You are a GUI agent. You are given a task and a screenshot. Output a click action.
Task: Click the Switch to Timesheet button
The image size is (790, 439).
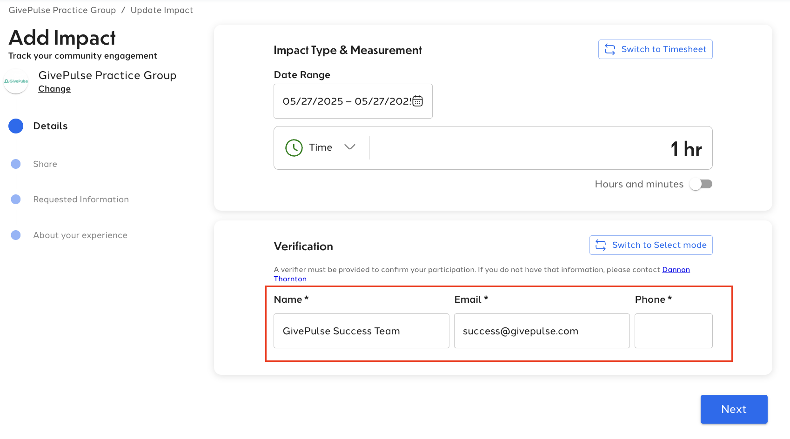click(x=655, y=49)
